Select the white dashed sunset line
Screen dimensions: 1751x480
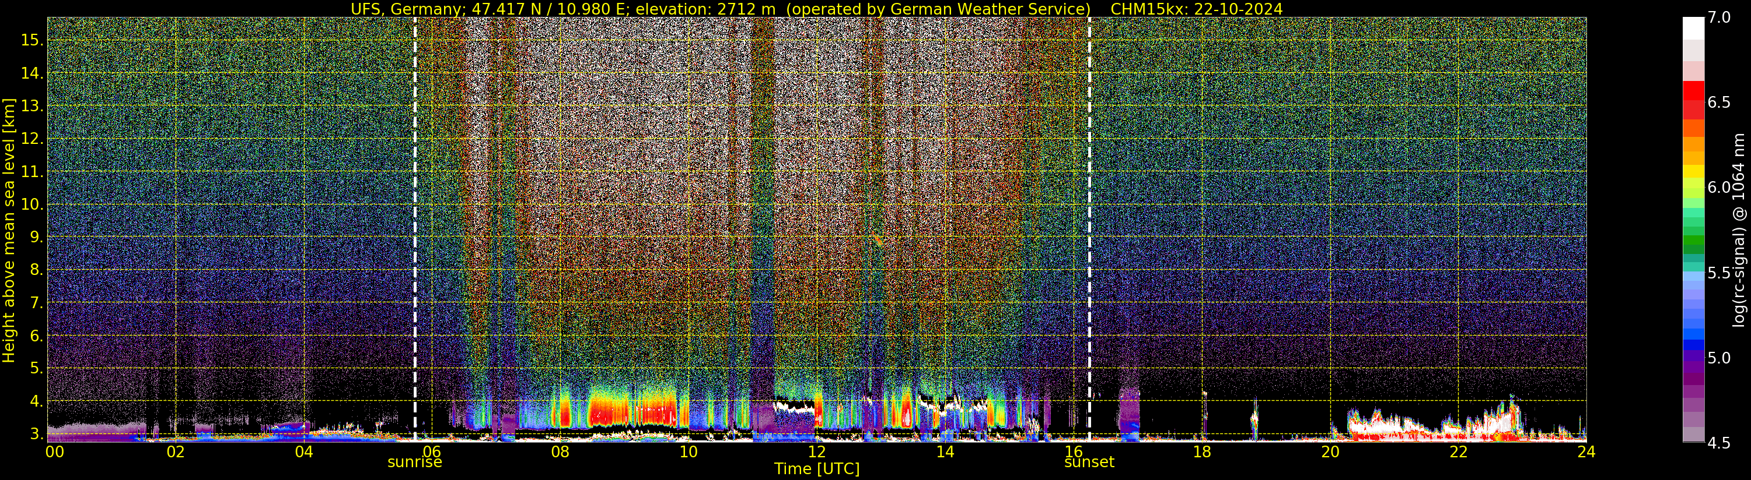tap(1089, 230)
